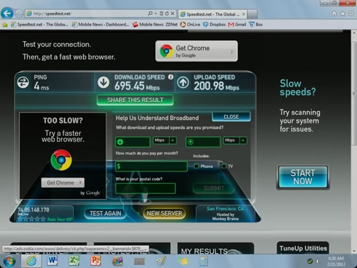Open the browser Home icon

pyautogui.click(x=334, y=14)
